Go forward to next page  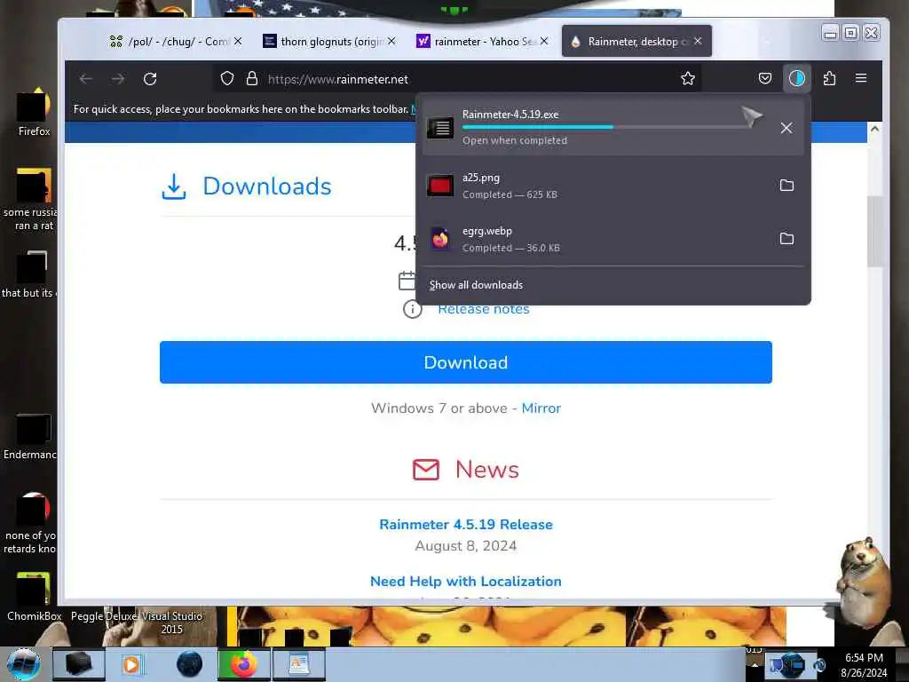[x=118, y=79]
